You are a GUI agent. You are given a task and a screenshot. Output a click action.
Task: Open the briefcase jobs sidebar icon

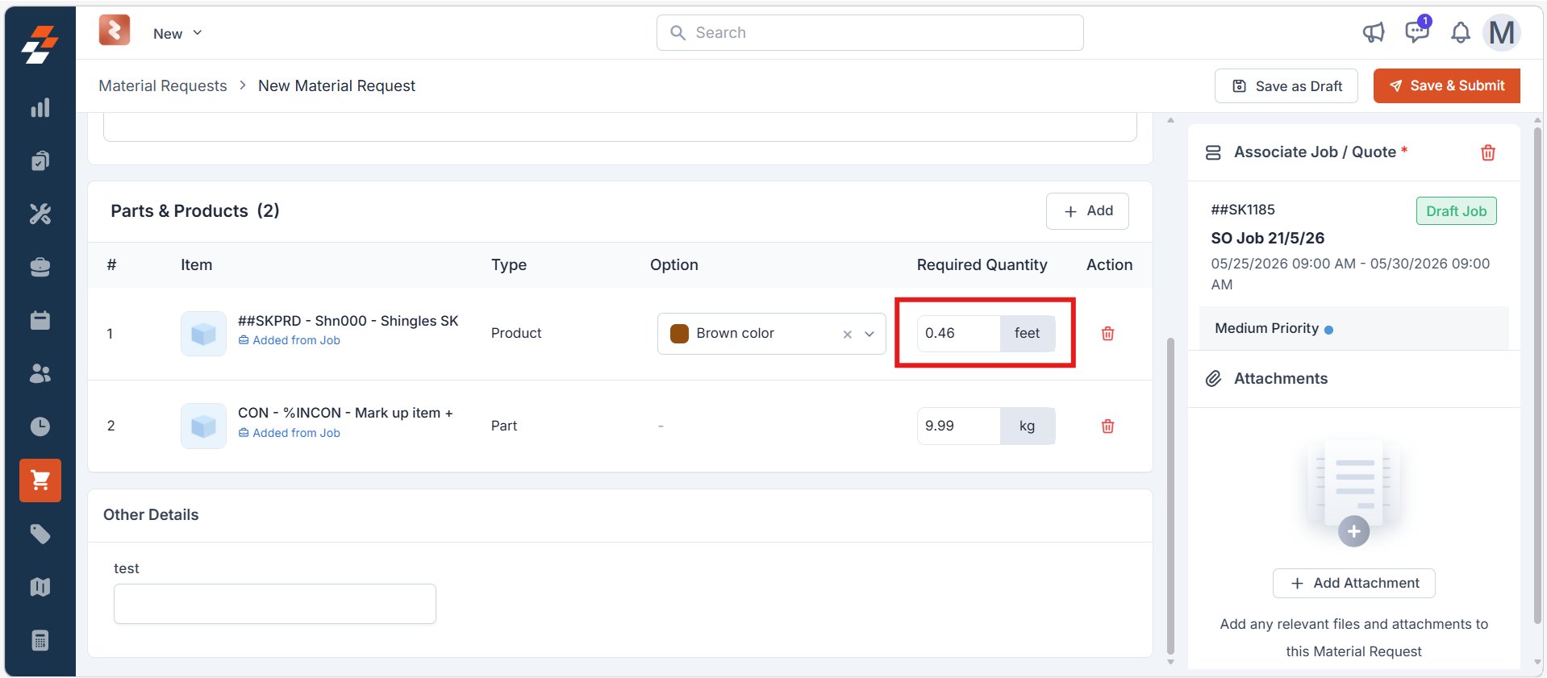click(40, 267)
